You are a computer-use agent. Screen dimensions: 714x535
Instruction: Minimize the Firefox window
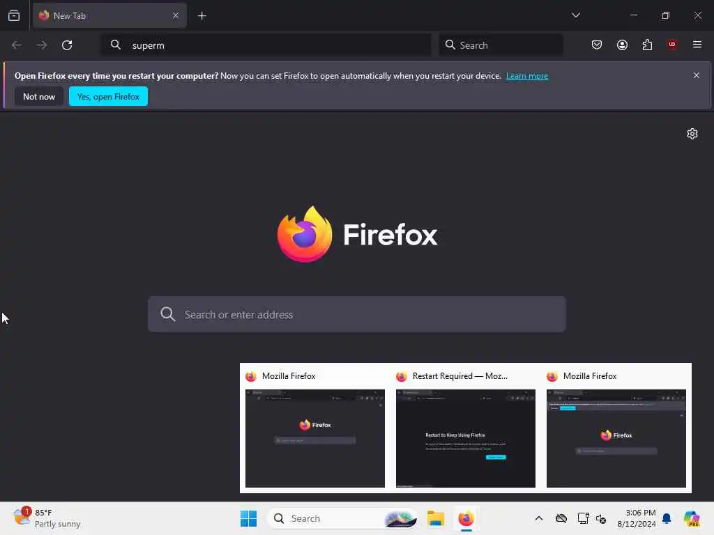click(x=633, y=15)
